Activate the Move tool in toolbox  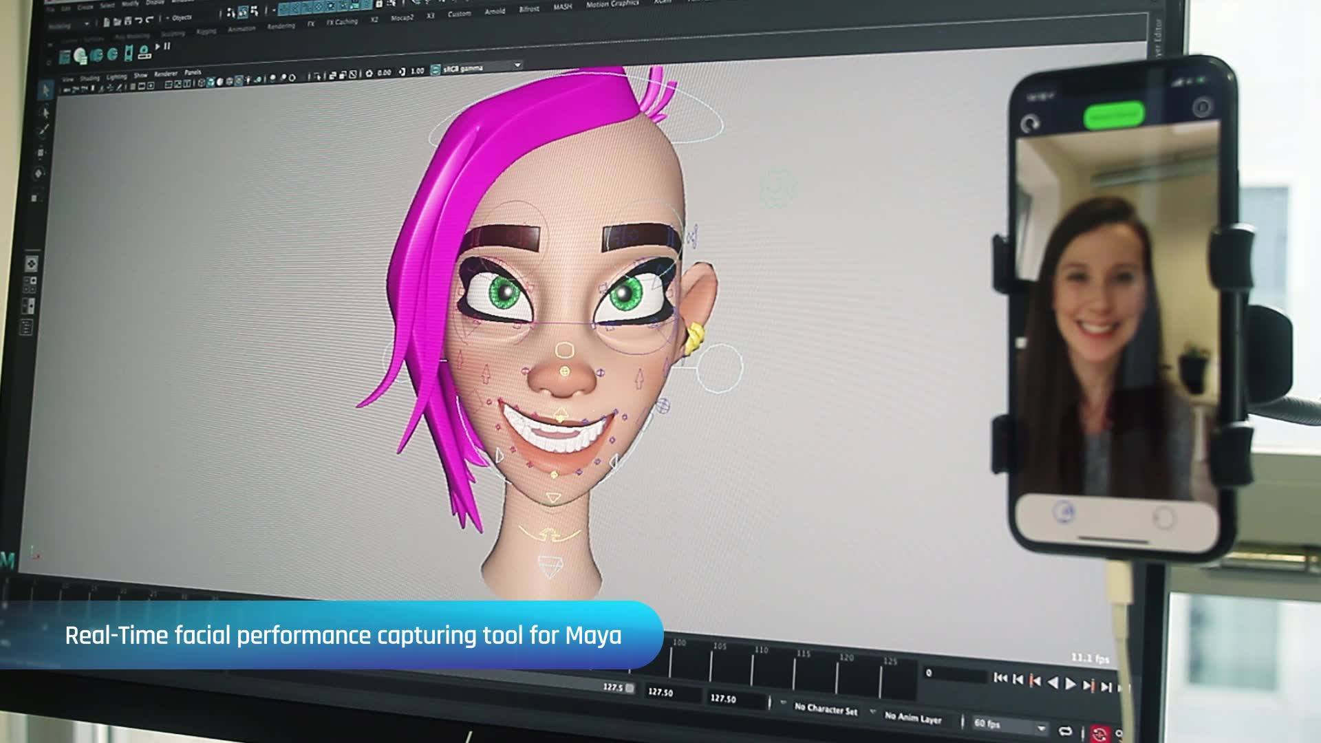(x=41, y=152)
